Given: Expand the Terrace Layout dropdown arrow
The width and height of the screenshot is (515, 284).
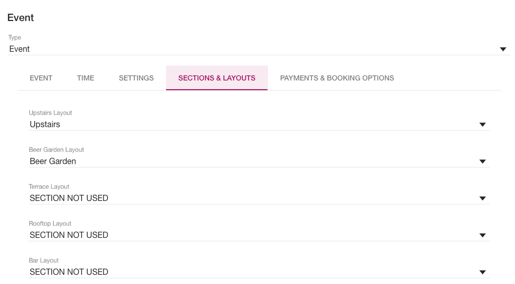Looking at the screenshot, I should [x=482, y=198].
